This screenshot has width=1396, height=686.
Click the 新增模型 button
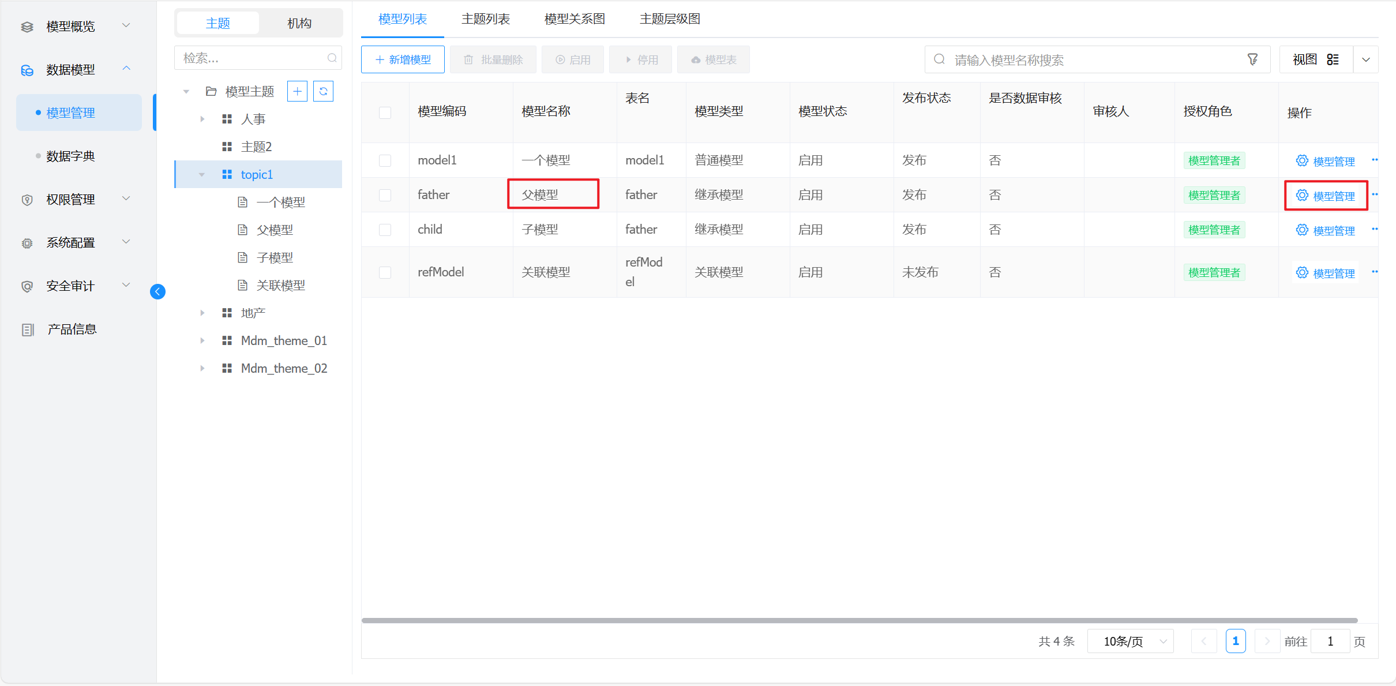(x=403, y=59)
